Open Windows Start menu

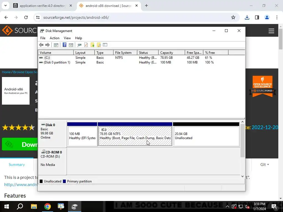[x=7, y=206]
